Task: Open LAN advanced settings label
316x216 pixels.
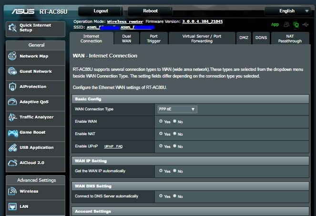Action: (24, 206)
